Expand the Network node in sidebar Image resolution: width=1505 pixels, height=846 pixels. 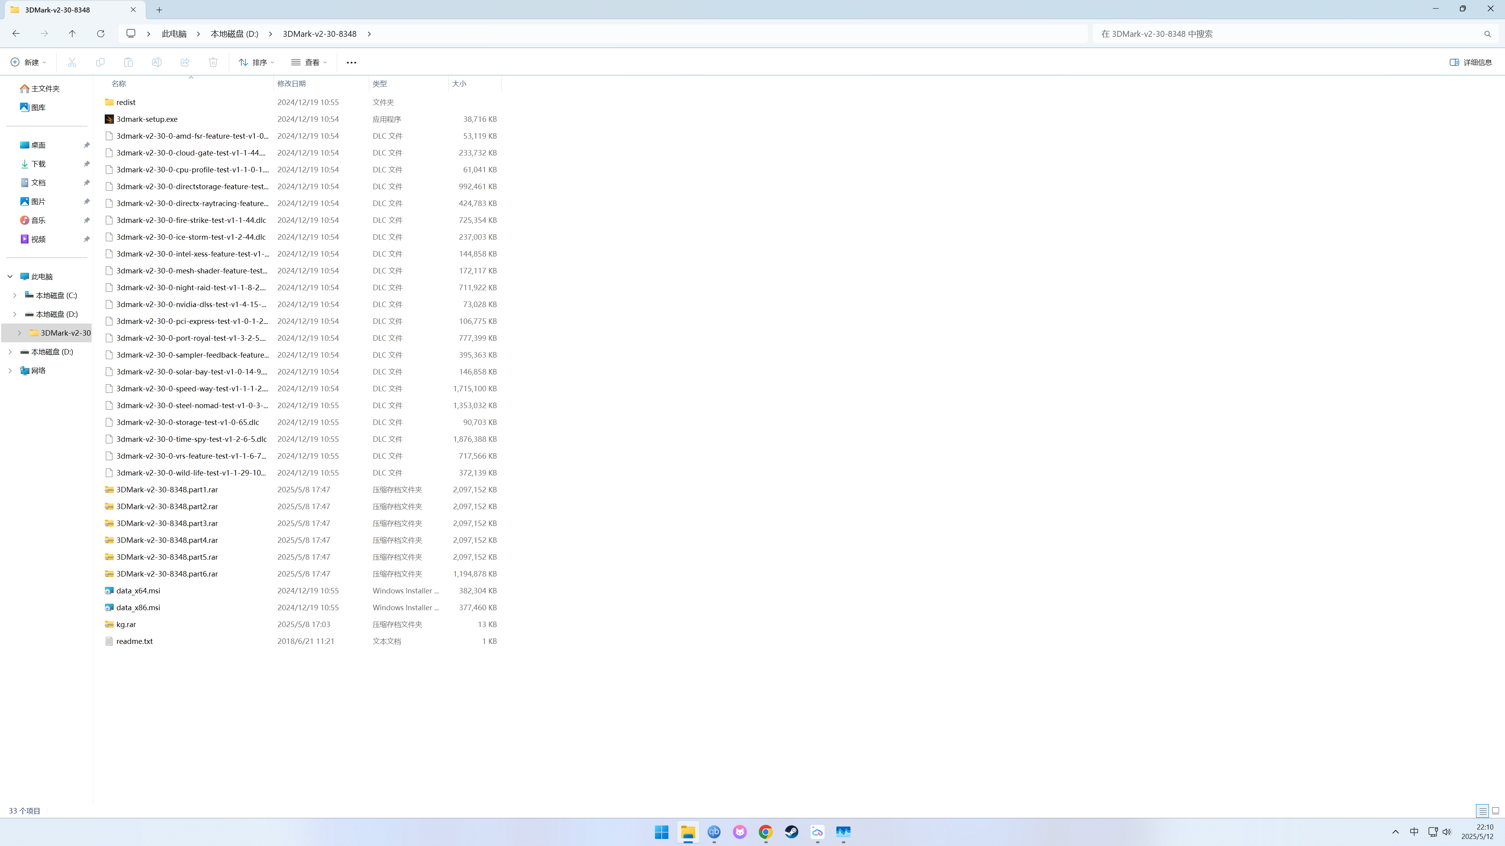tap(10, 371)
